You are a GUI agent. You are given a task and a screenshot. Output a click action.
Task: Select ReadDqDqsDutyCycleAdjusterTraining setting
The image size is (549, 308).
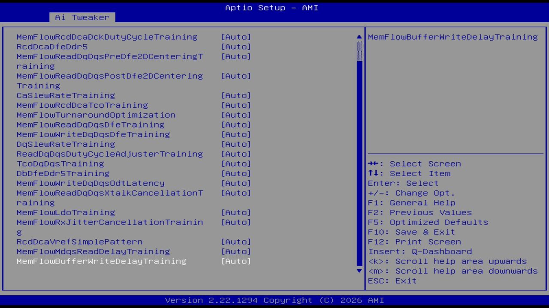pyautogui.click(x=109, y=154)
